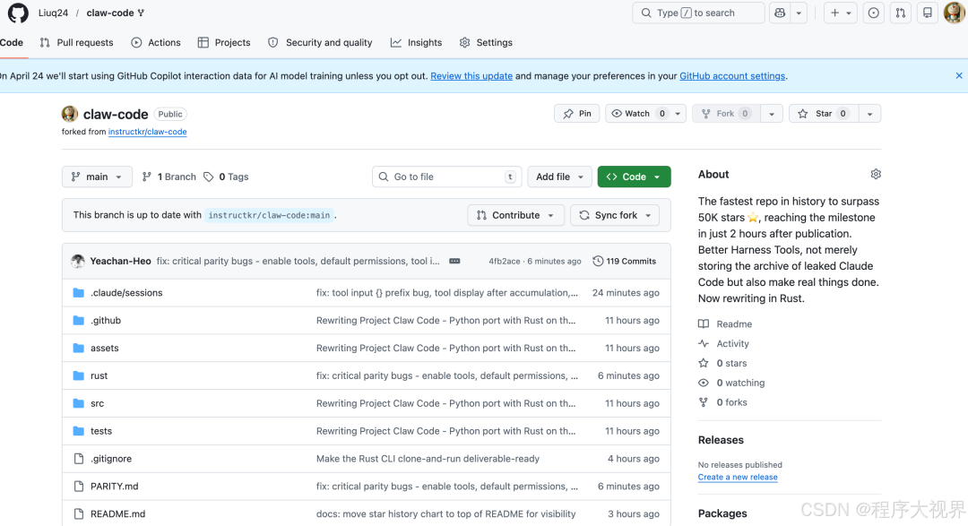The width and height of the screenshot is (968, 526).
Task: Click Create a new release link
Action: (x=738, y=477)
